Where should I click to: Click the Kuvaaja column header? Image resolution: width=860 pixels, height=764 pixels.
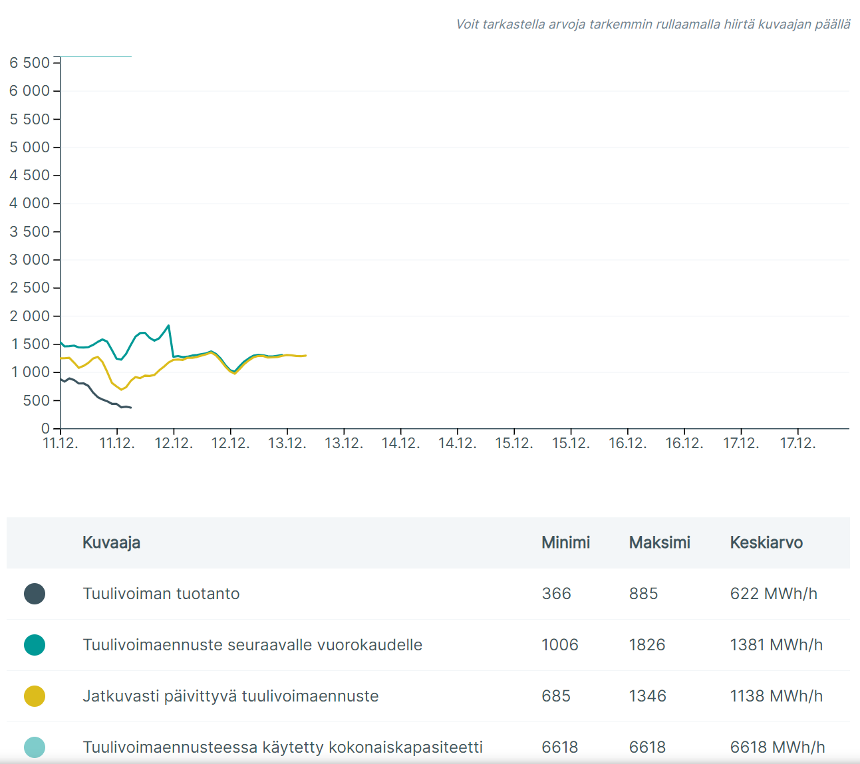[111, 543]
